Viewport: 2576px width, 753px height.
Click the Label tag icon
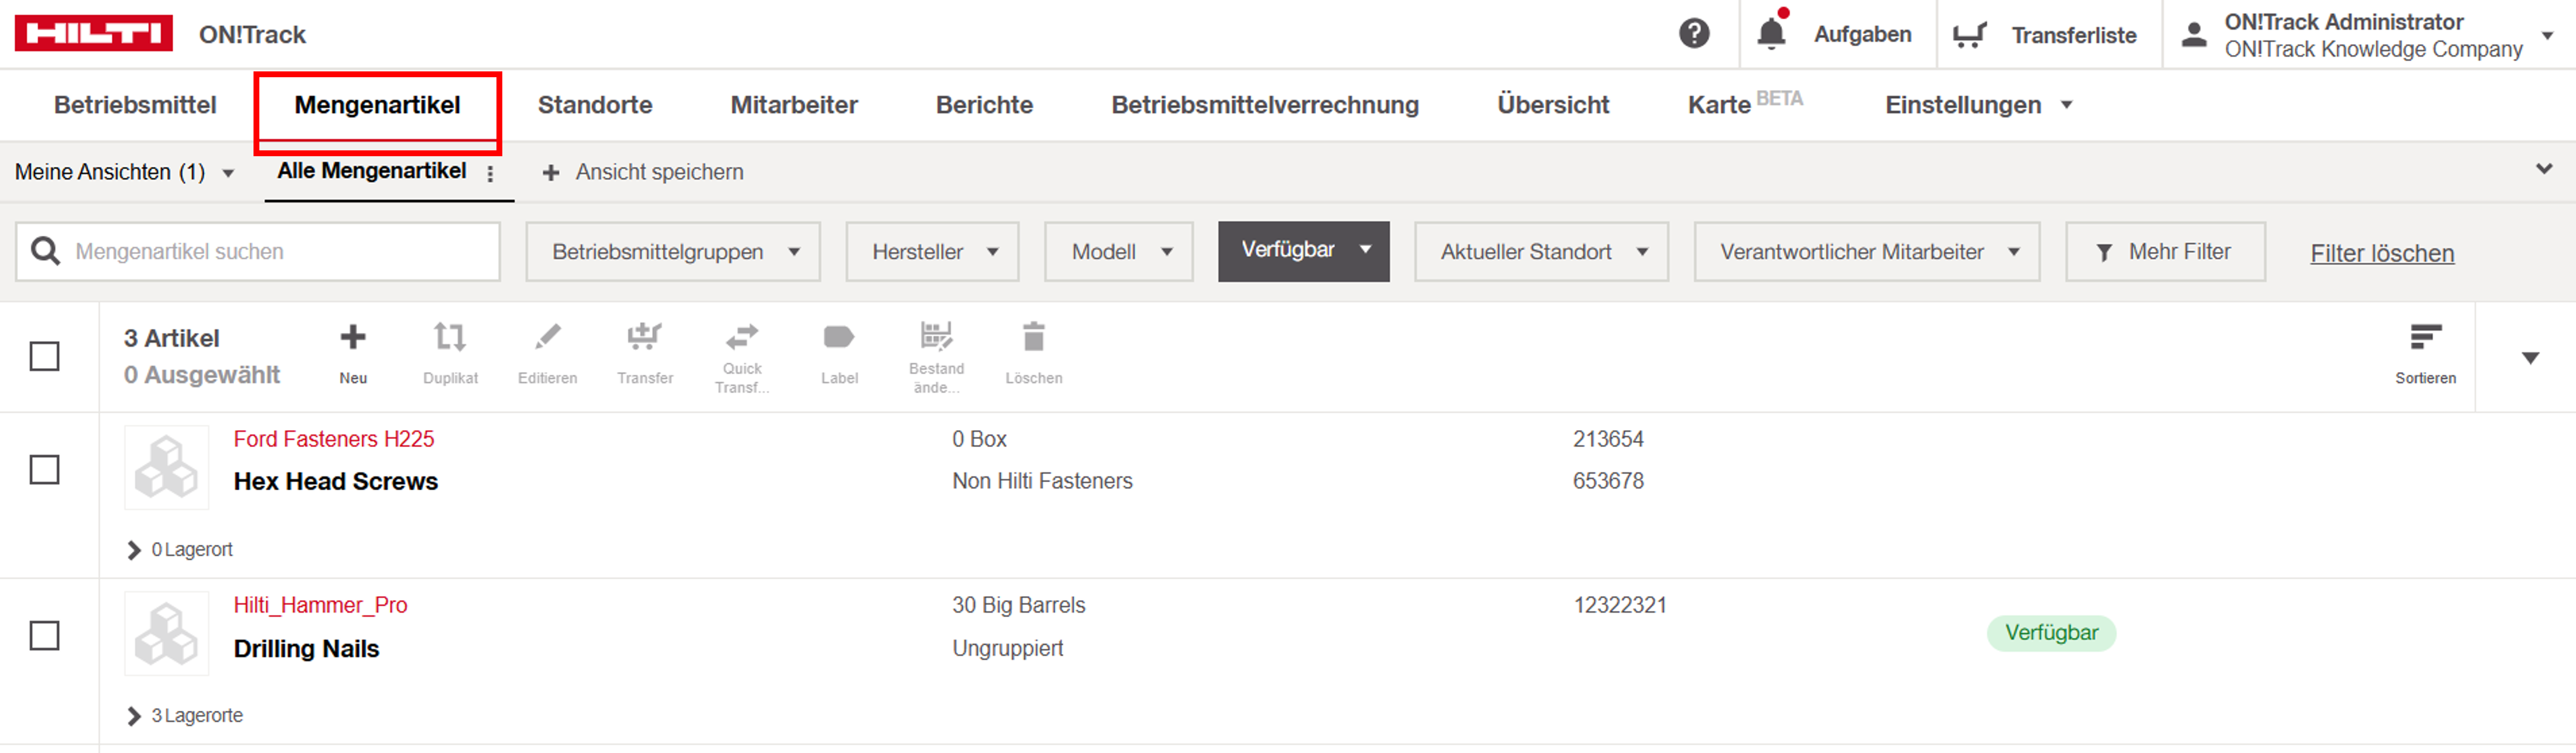(x=839, y=338)
